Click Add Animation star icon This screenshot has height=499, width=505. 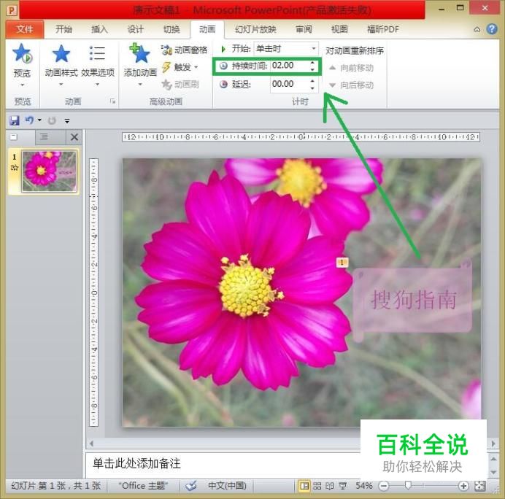coord(140,53)
